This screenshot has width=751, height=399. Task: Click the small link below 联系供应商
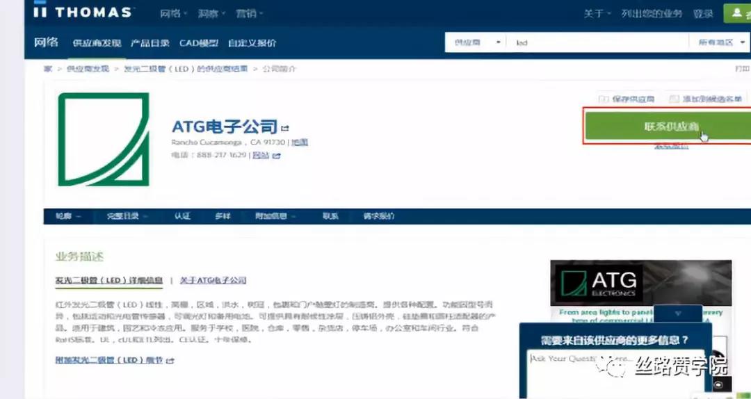click(x=672, y=146)
